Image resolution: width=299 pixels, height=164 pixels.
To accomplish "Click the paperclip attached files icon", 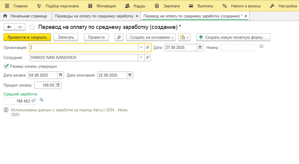I will (x=119, y=37).
